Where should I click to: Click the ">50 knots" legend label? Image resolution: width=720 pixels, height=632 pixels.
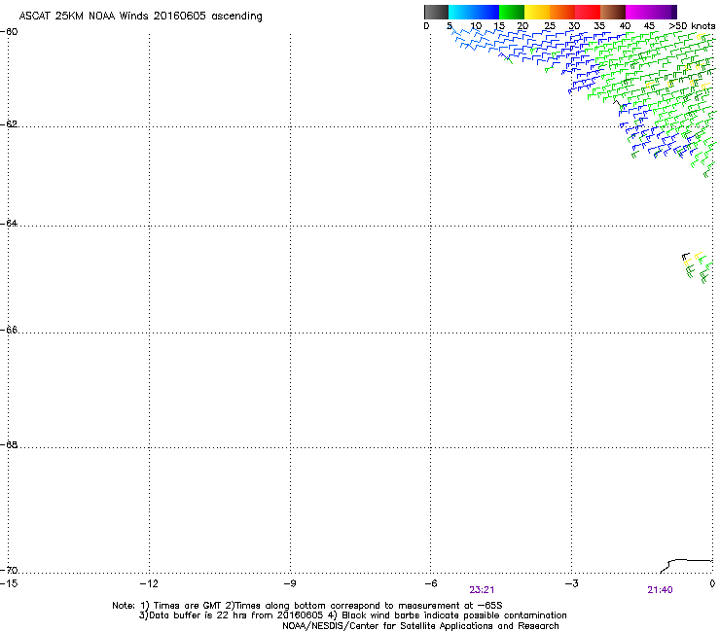click(x=692, y=26)
